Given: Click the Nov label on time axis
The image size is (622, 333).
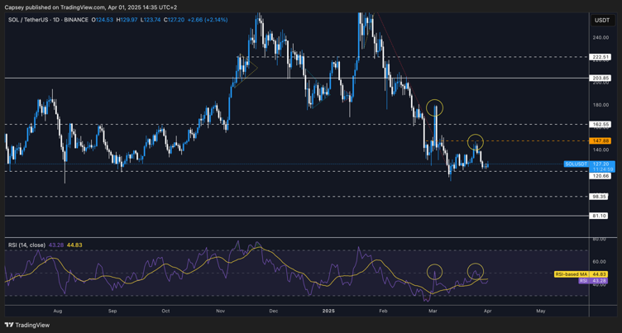Looking at the screenshot, I should click(219, 312).
